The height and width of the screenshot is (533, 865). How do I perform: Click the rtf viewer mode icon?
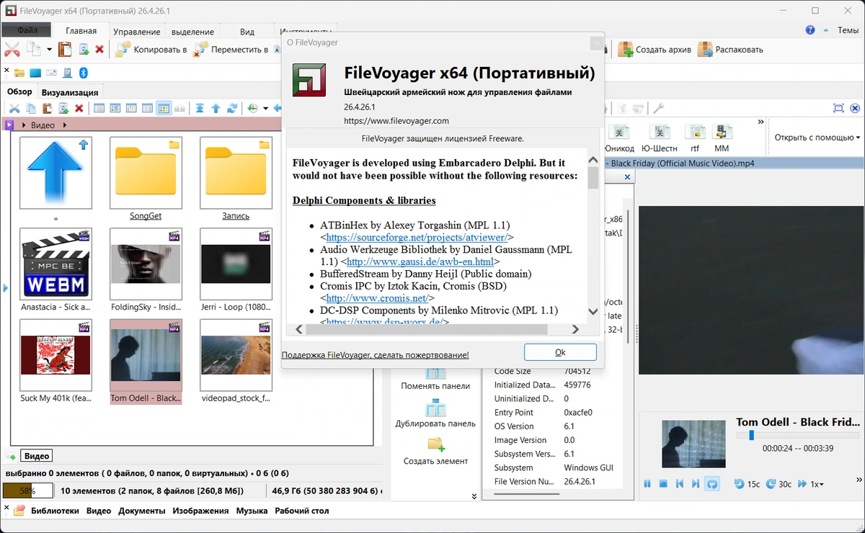coord(695,138)
